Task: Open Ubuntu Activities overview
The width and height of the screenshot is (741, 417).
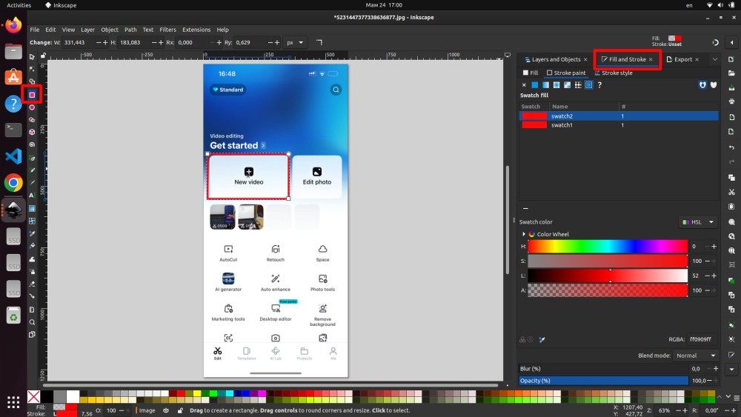Action: click(x=19, y=5)
